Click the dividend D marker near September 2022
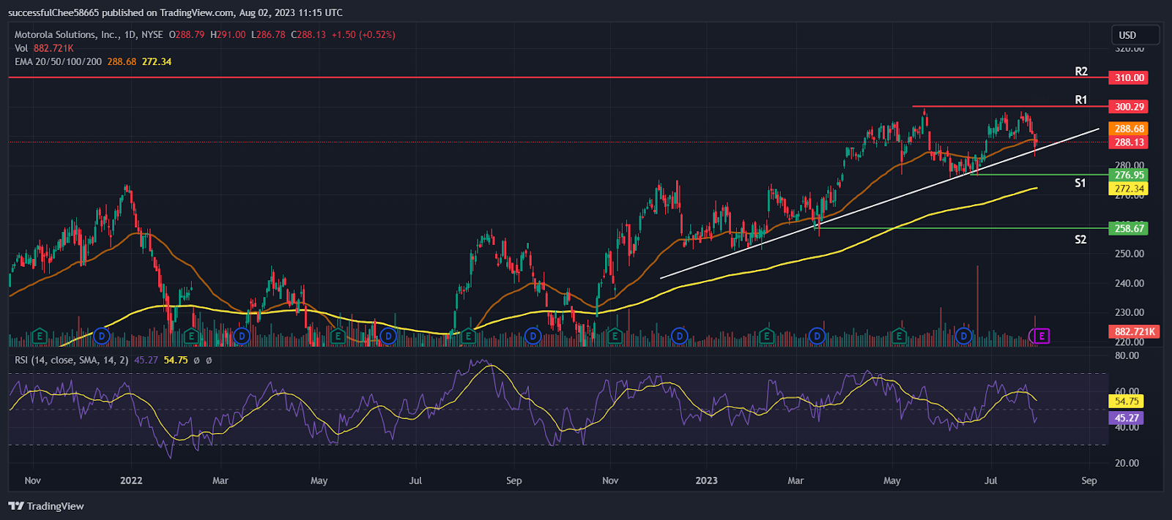This screenshot has height=520, width=1172. (533, 336)
